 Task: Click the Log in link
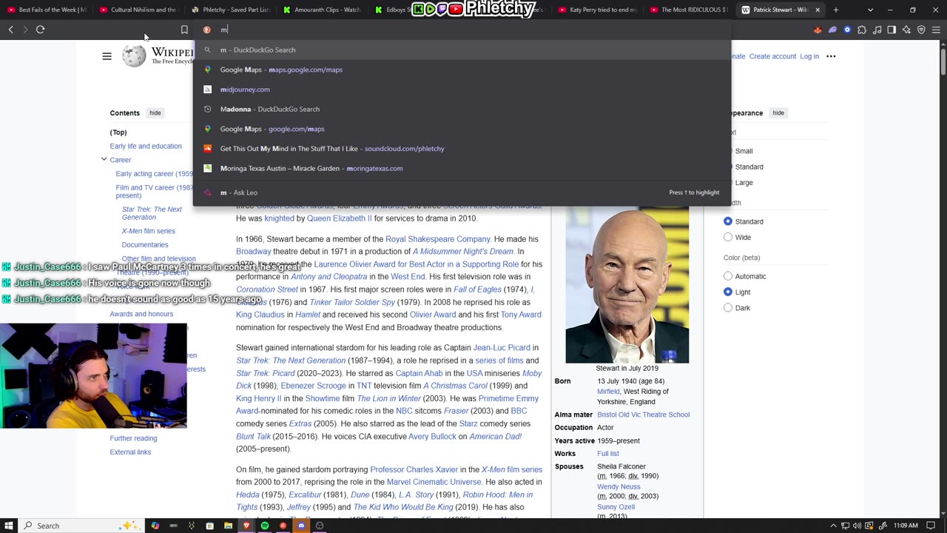pos(809,56)
